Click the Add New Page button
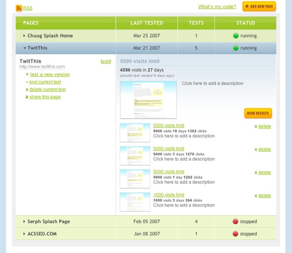292x253 pixels. coord(259,6)
